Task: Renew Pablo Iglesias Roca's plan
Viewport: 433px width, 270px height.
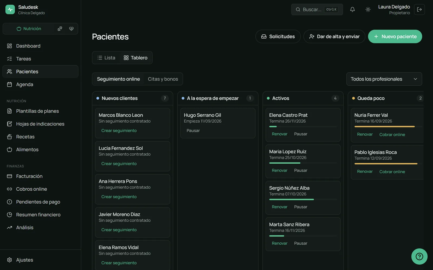Action: pyautogui.click(x=365, y=171)
